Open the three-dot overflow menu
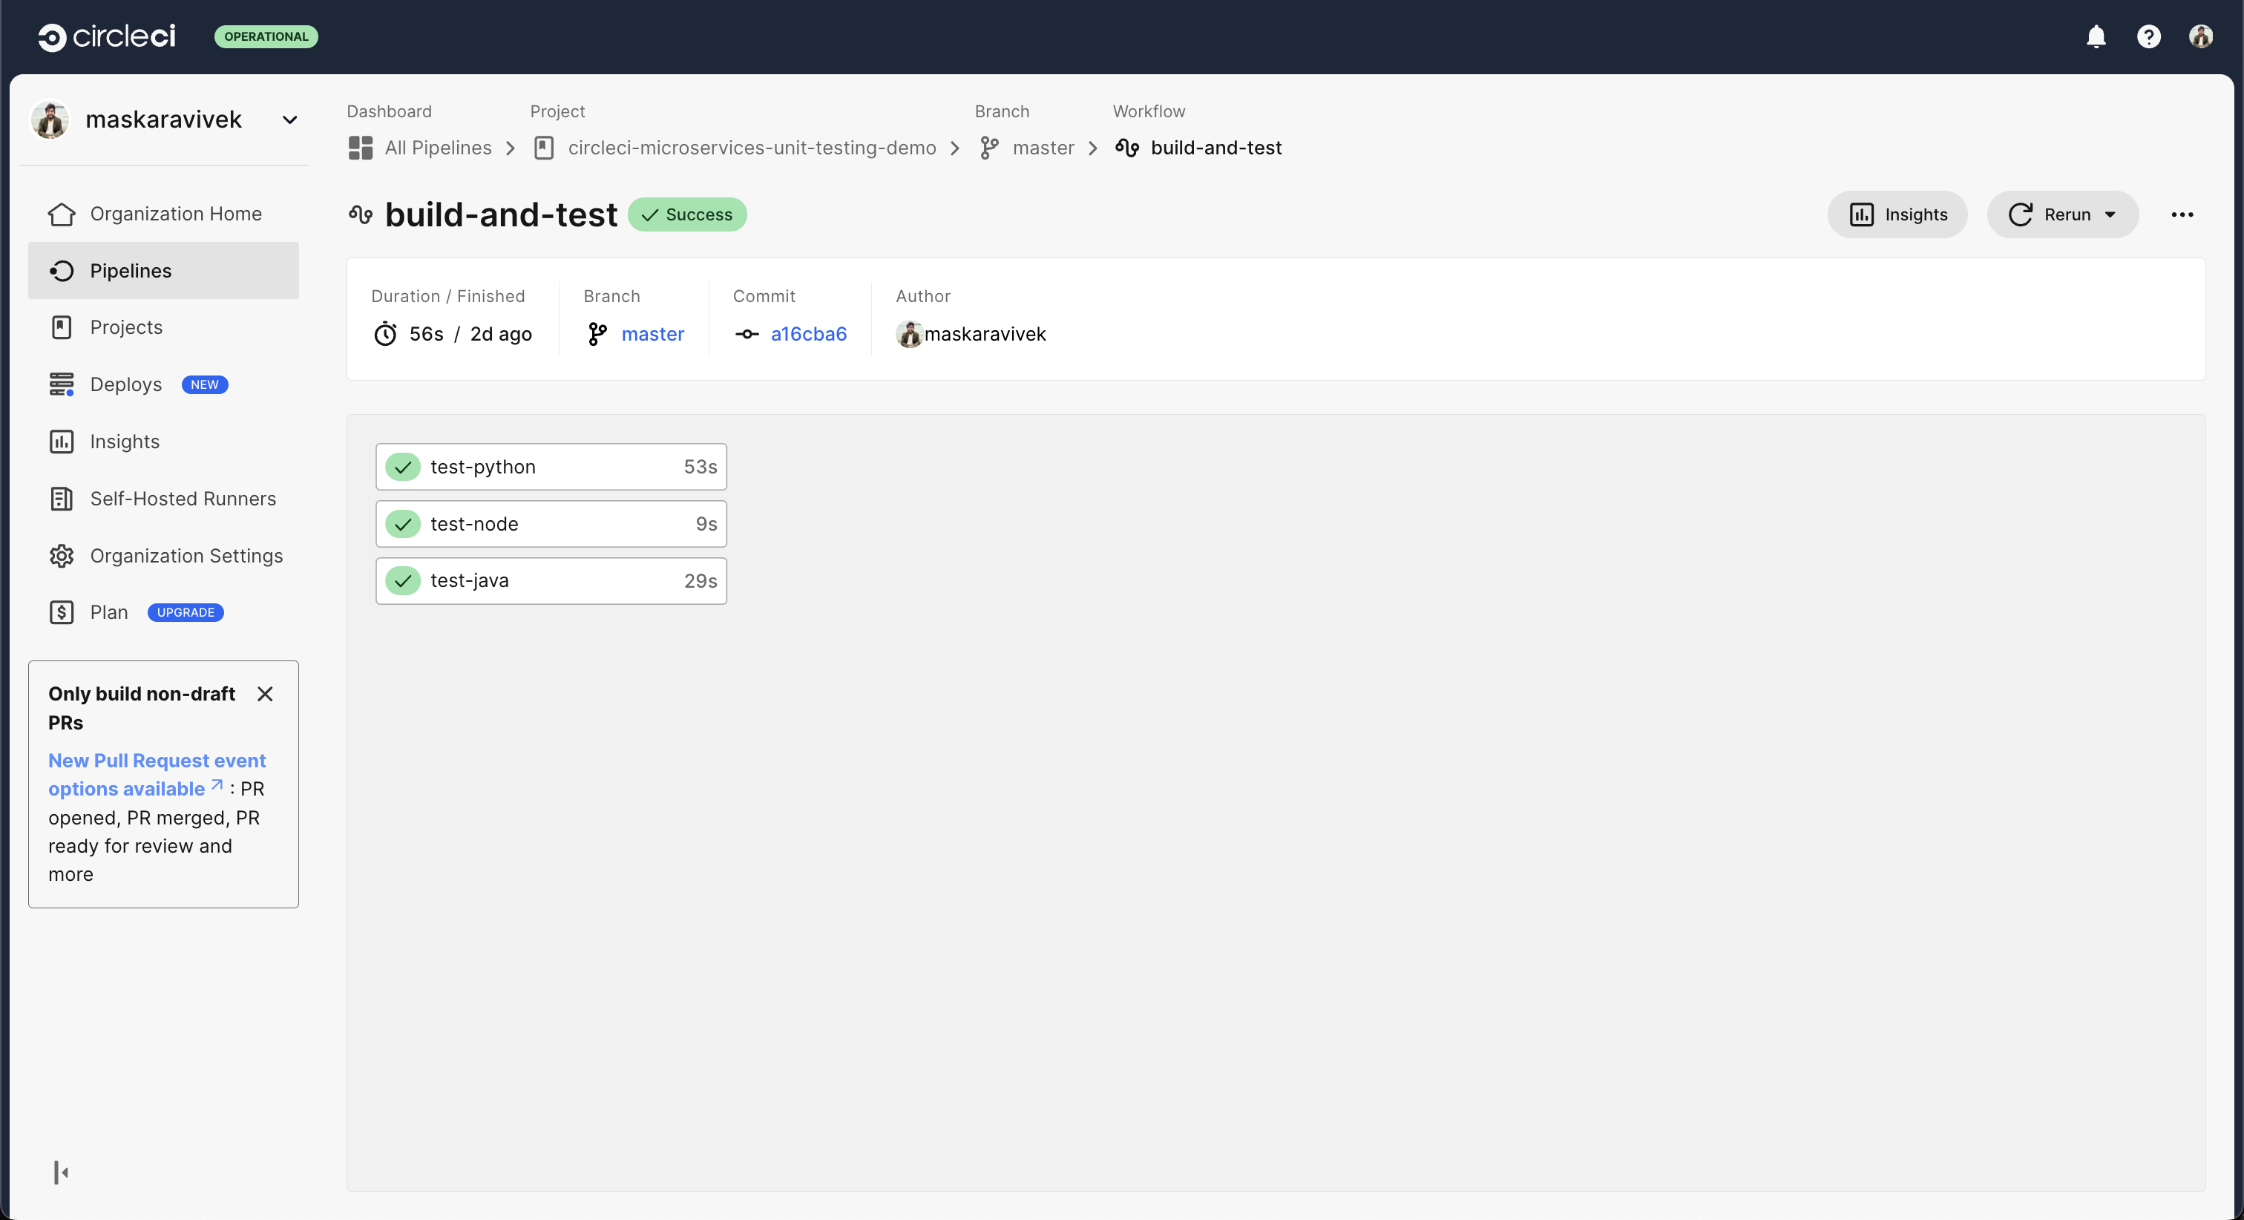Viewport: 2244px width, 1220px height. pos(2182,214)
